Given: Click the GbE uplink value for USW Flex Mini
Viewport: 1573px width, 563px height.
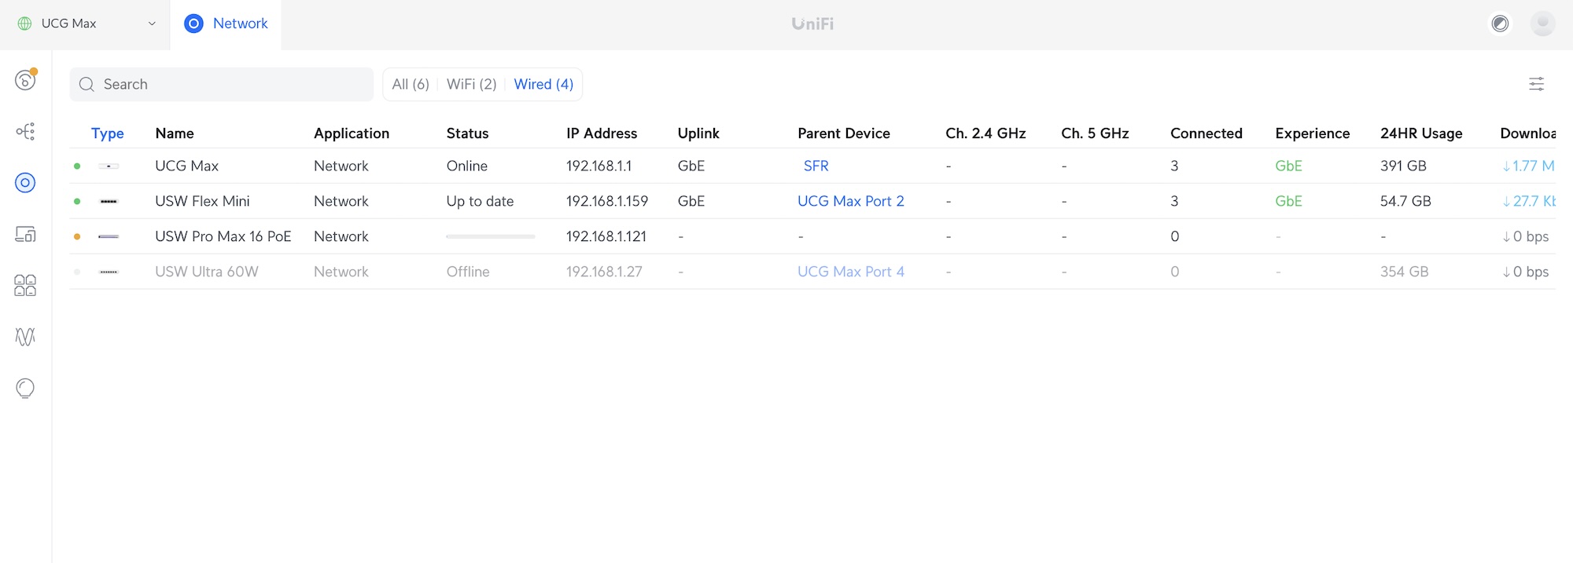Looking at the screenshot, I should (x=691, y=202).
